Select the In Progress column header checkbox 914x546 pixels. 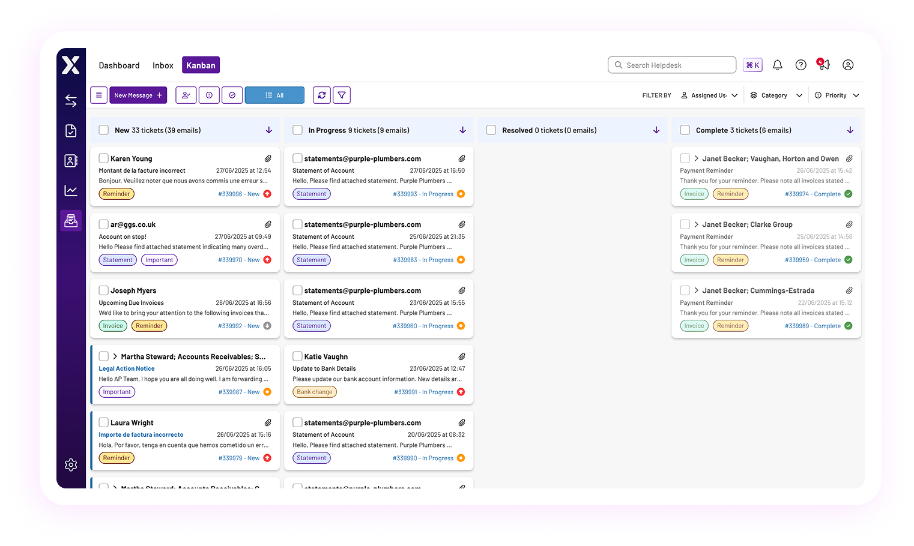click(x=297, y=130)
